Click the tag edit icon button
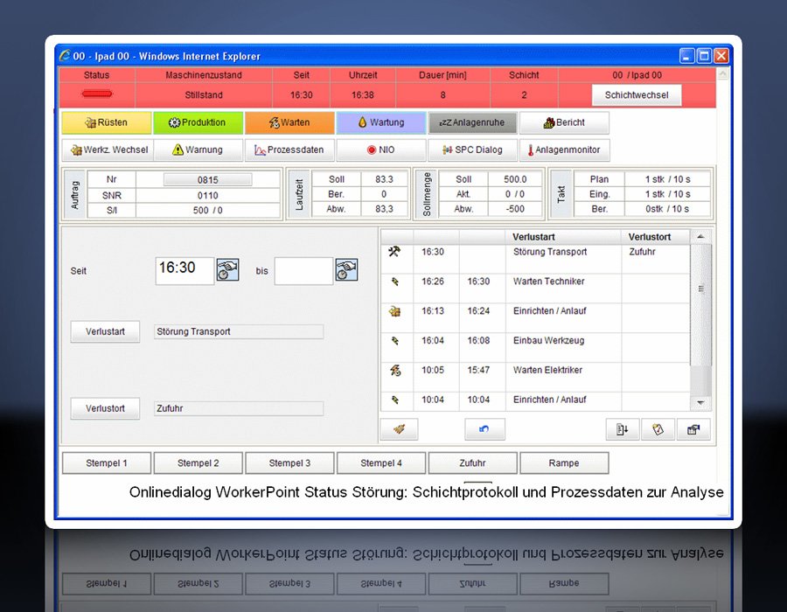This screenshot has width=787, height=612. pyautogui.click(x=658, y=429)
